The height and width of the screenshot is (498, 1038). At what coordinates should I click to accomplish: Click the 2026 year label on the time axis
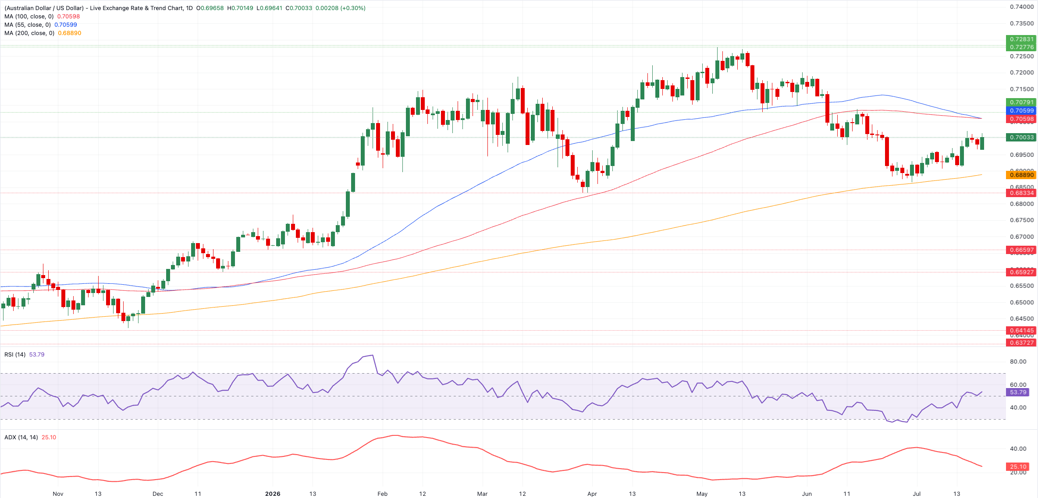(x=273, y=494)
